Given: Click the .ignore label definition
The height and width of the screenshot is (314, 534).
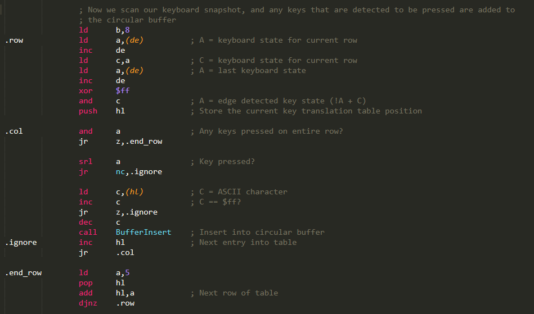Looking at the screenshot, I should 21,242.
